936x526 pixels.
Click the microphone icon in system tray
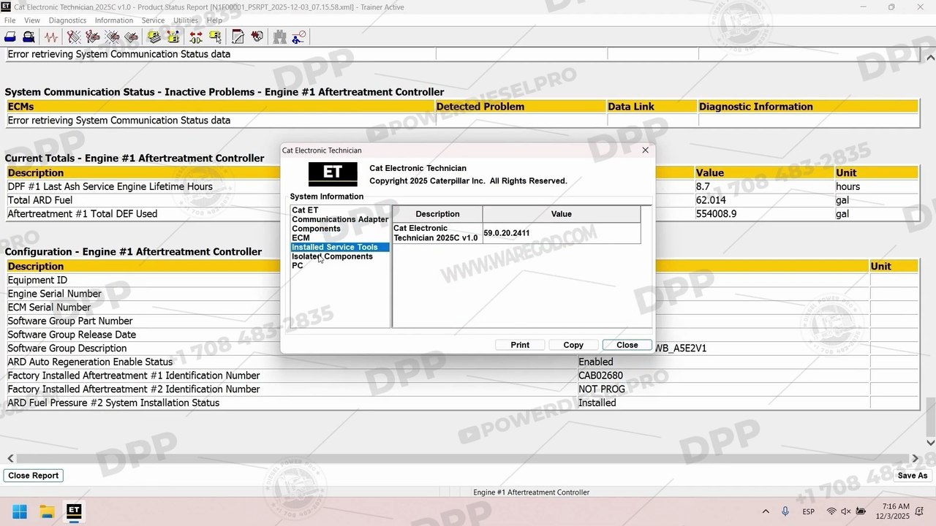785,511
